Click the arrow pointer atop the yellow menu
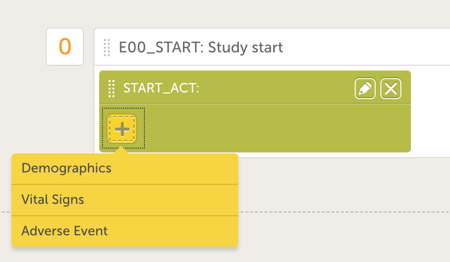 122,151
